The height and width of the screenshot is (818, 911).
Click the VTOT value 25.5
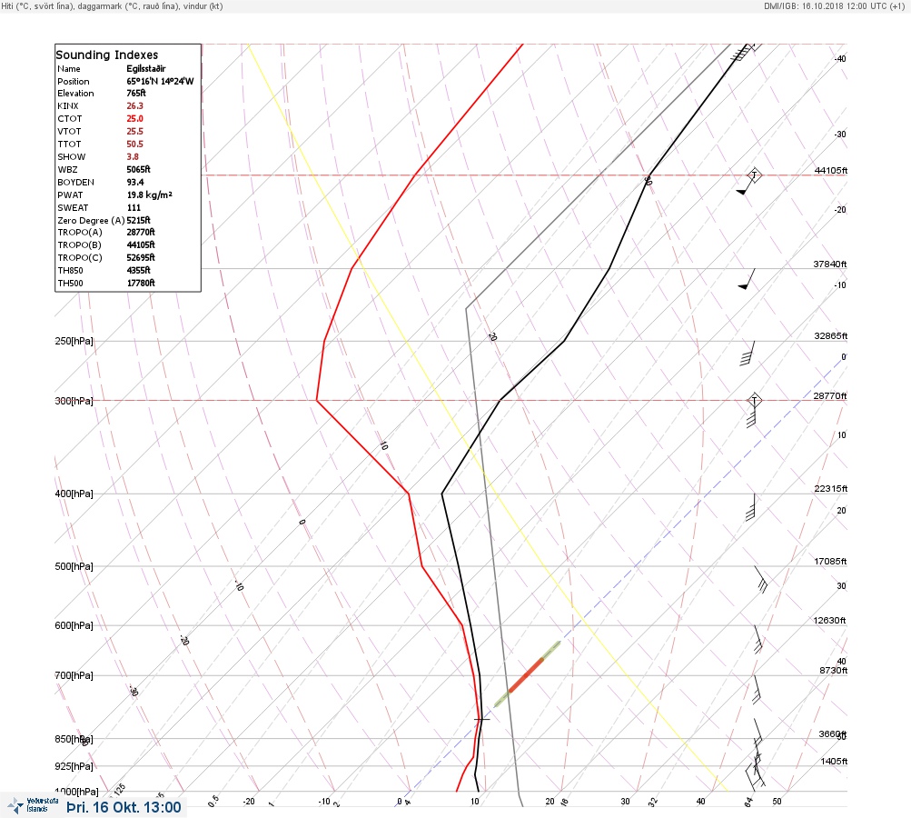134,132
